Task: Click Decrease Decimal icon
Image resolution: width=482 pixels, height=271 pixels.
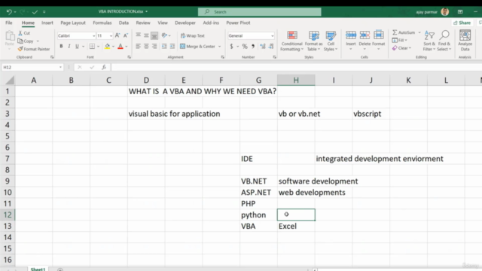Action: 271,47
